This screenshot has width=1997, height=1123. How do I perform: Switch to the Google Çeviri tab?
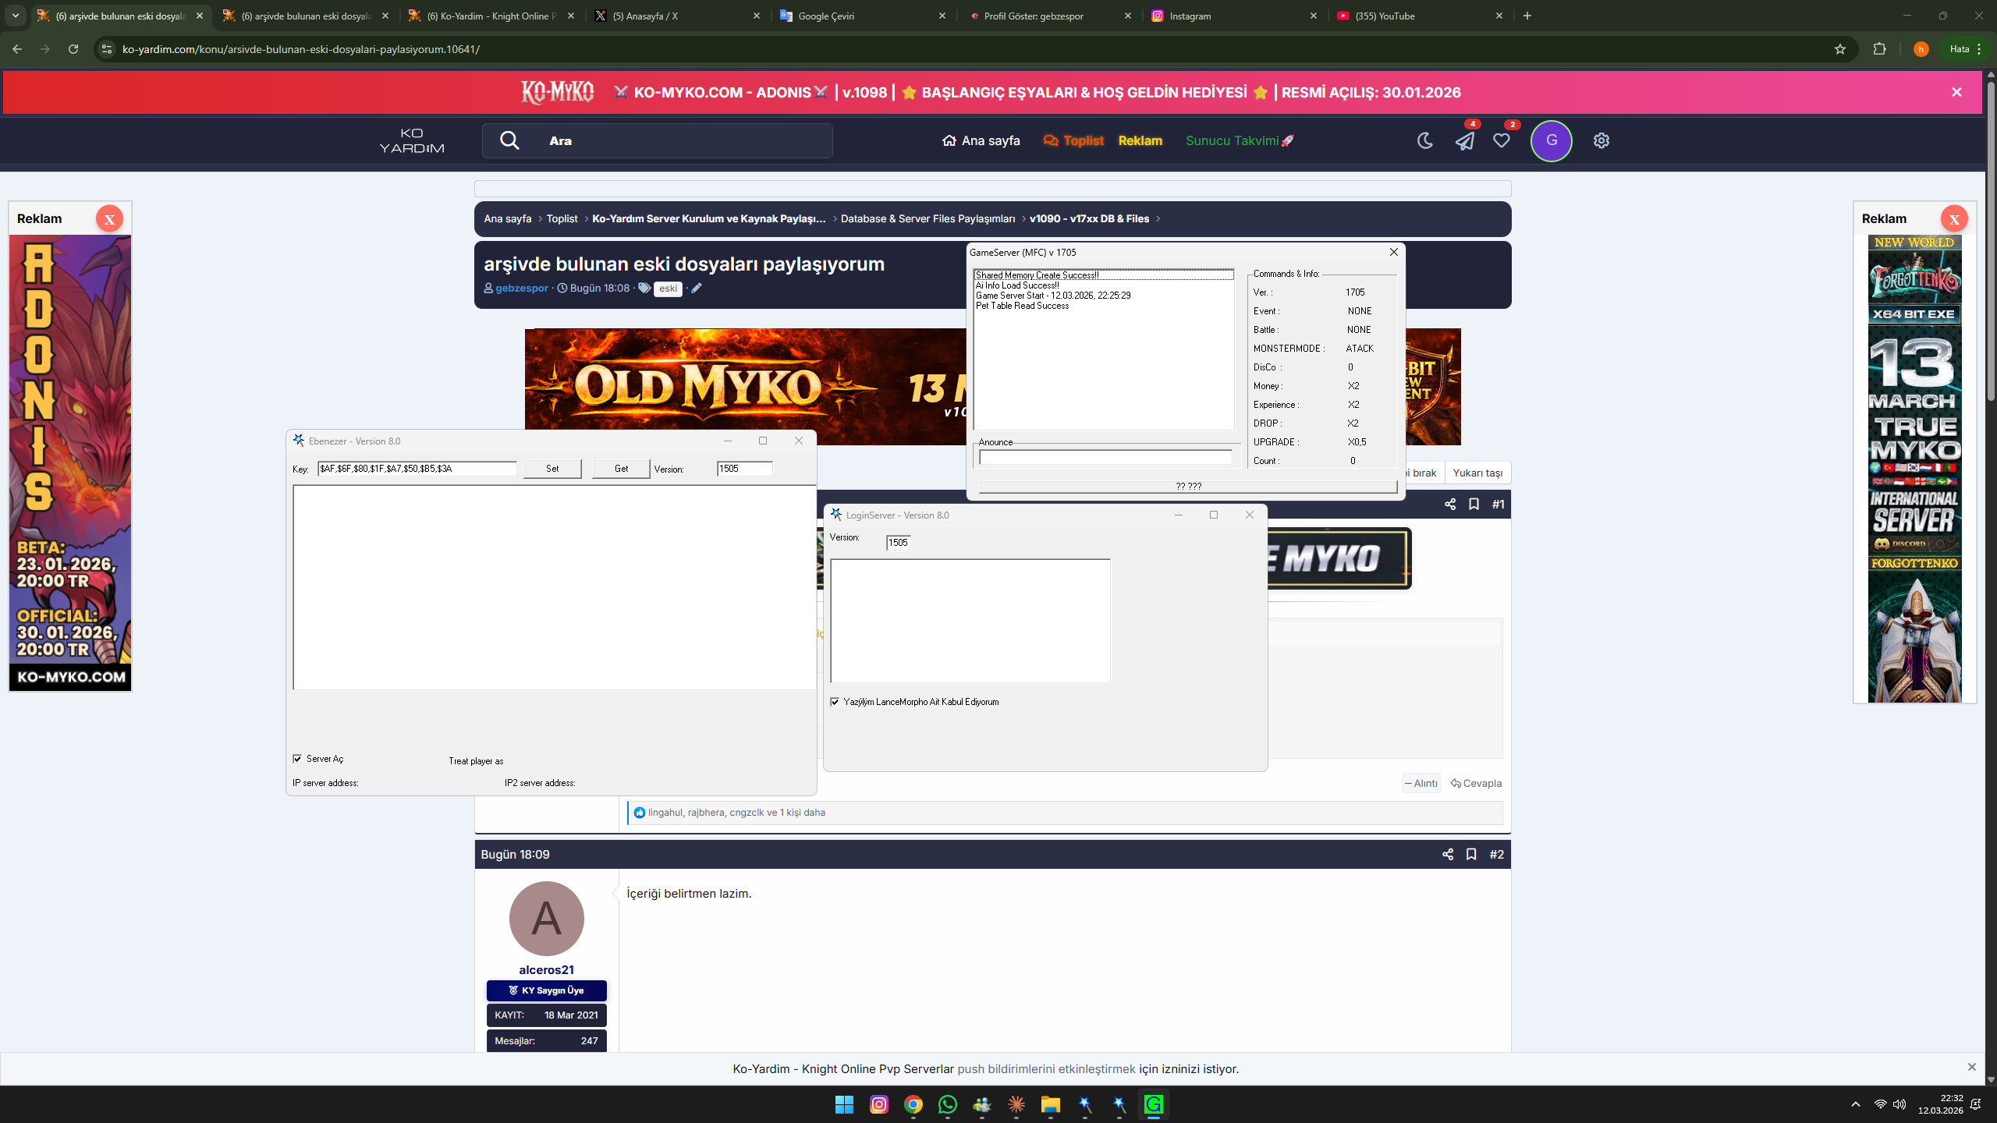(x=862, y=16)
